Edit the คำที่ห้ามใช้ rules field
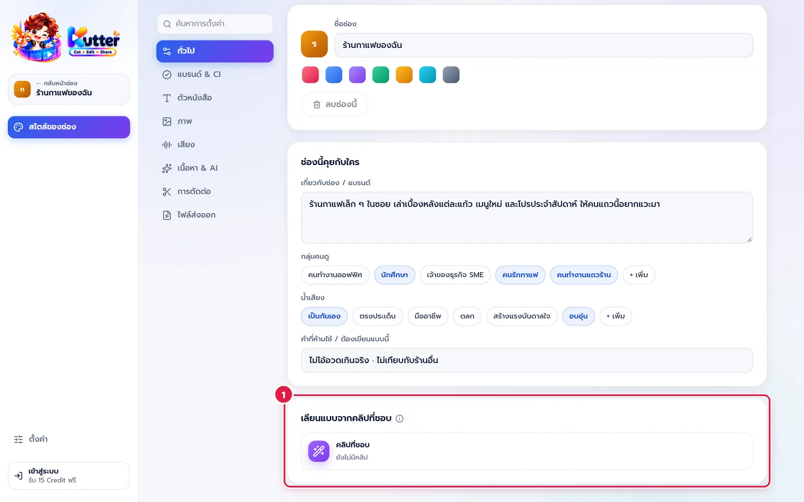804x502 pixels. coord(527,360)
